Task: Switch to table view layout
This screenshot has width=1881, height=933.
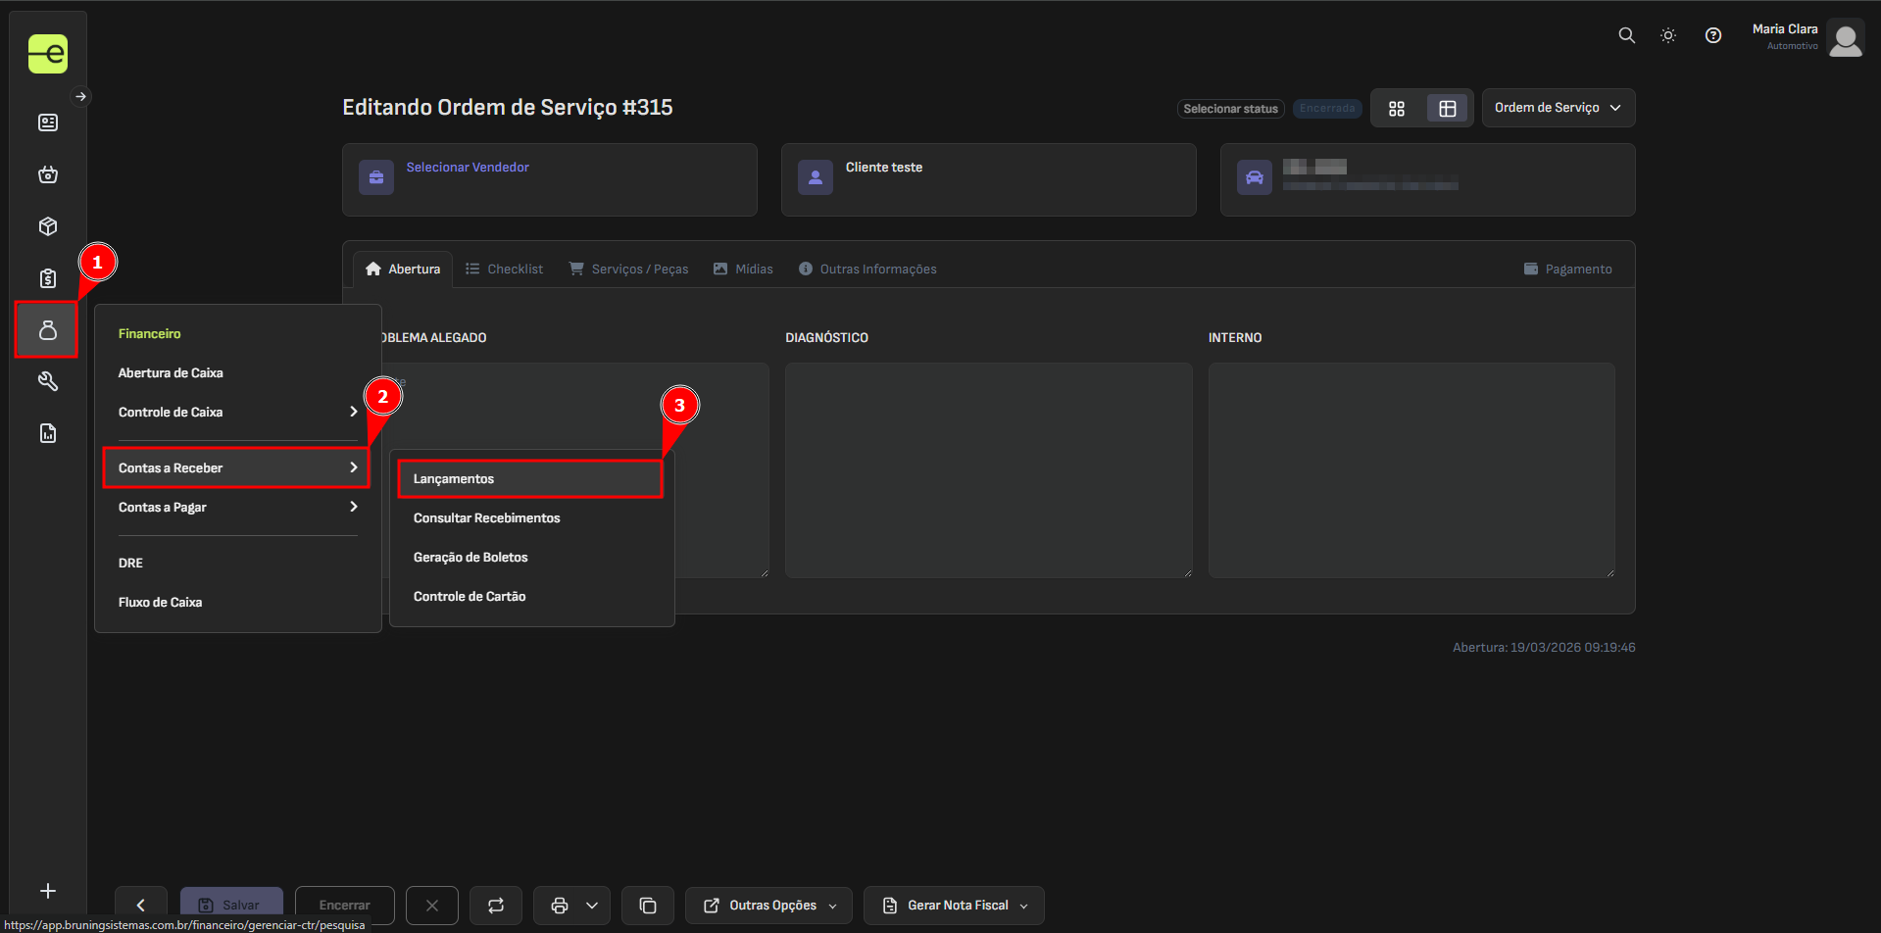Action: tap(1447, 109)
